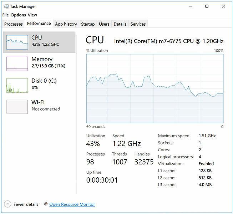Switch to the Users tab

tap(104, 24)
